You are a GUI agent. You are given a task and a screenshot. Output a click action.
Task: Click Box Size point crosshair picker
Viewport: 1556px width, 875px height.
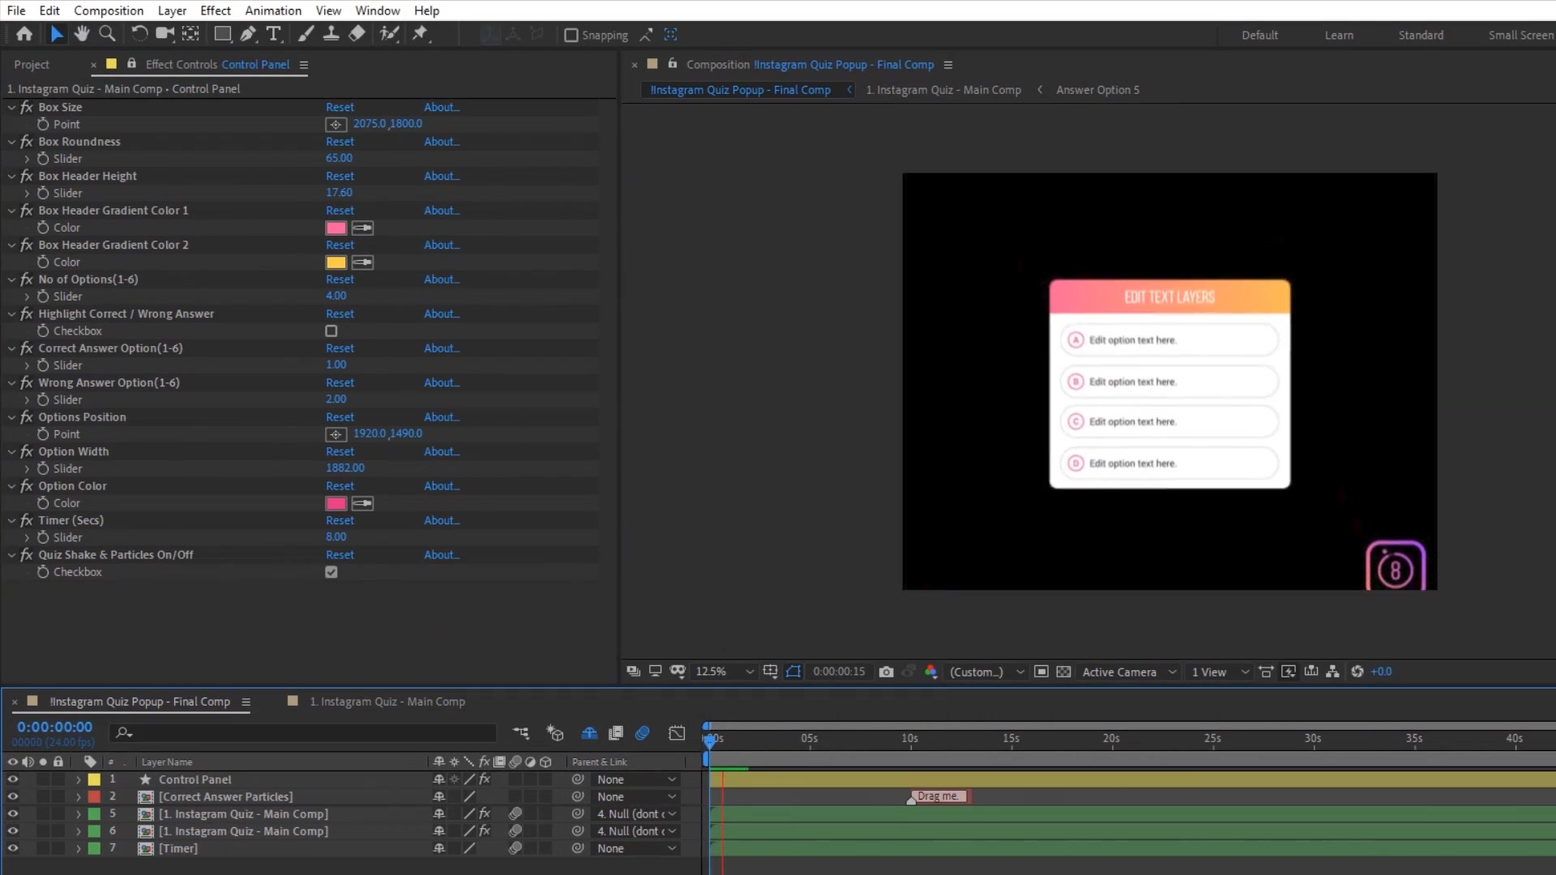tap(336, 124)
